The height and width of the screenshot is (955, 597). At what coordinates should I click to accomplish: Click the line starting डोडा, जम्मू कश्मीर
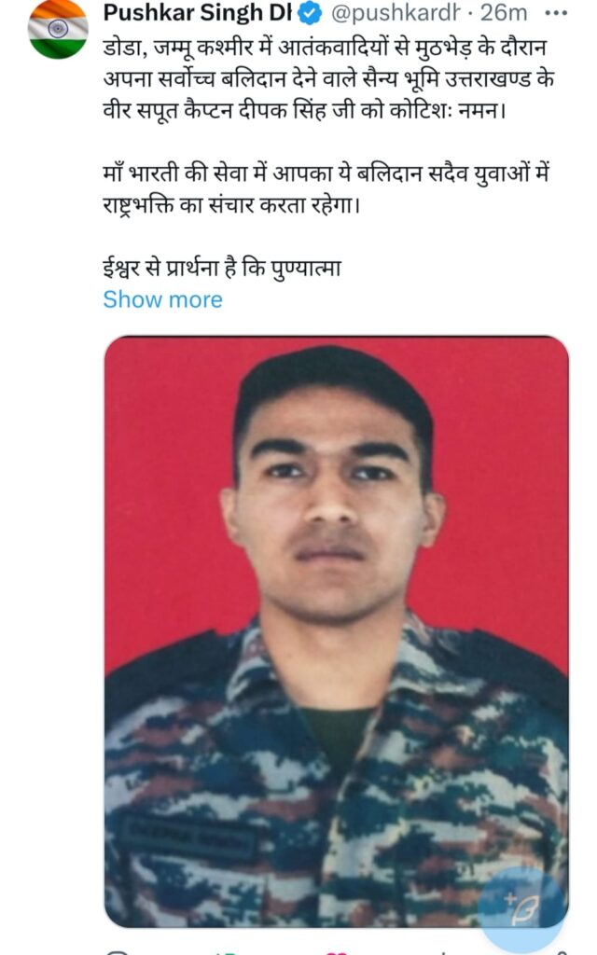[x=325, y=48]
